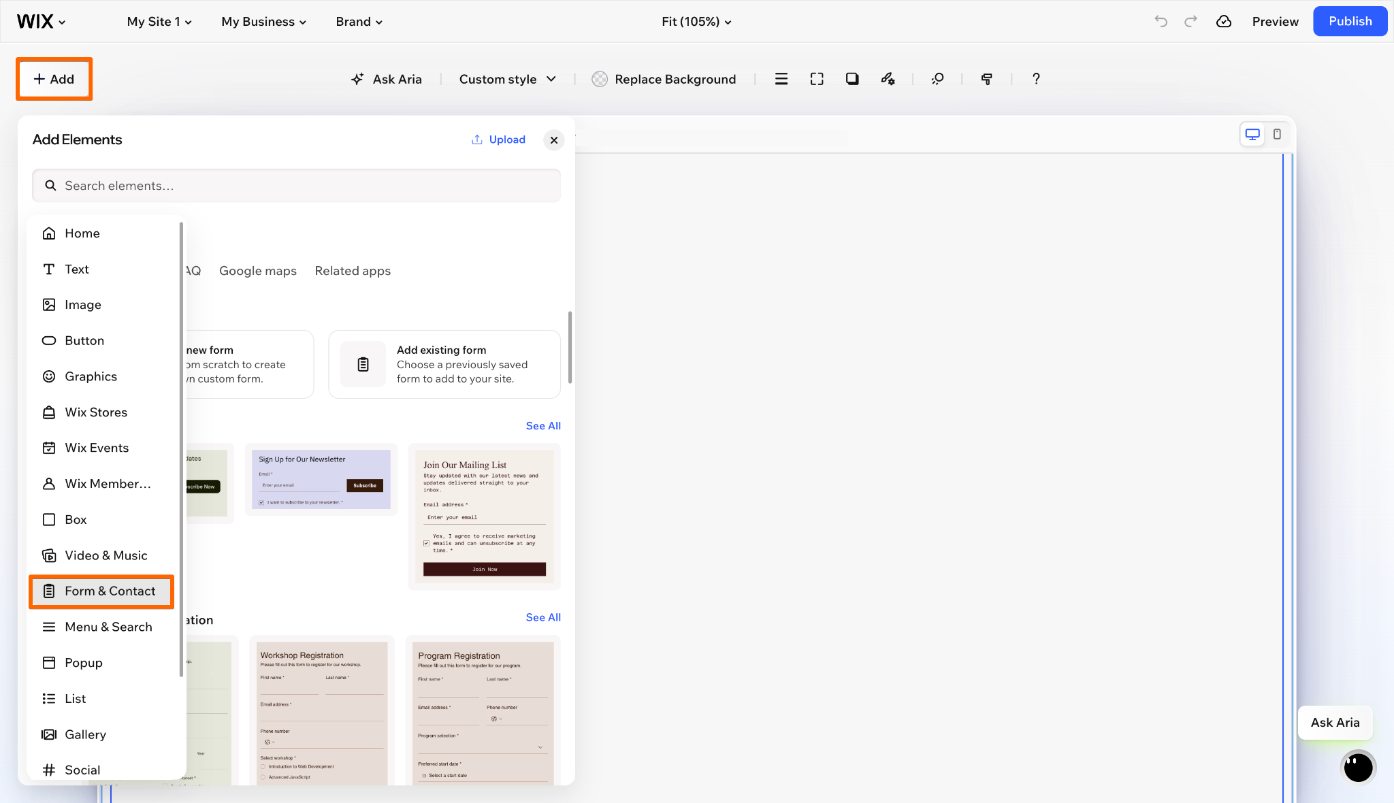
Task: Click the three-lines layout icon in toolbar
Action: (x=781, y=79)
